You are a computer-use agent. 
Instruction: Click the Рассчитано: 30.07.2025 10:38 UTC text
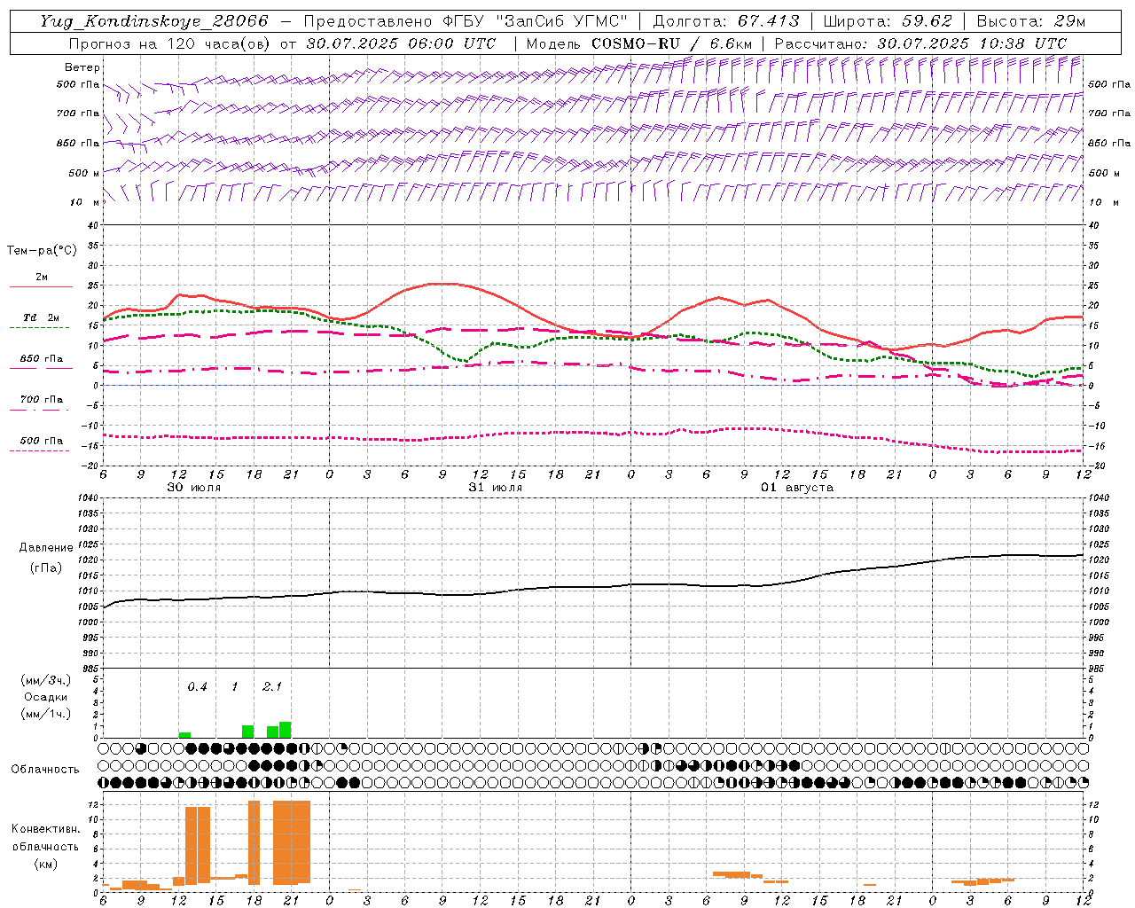click(x=920, y=43)
